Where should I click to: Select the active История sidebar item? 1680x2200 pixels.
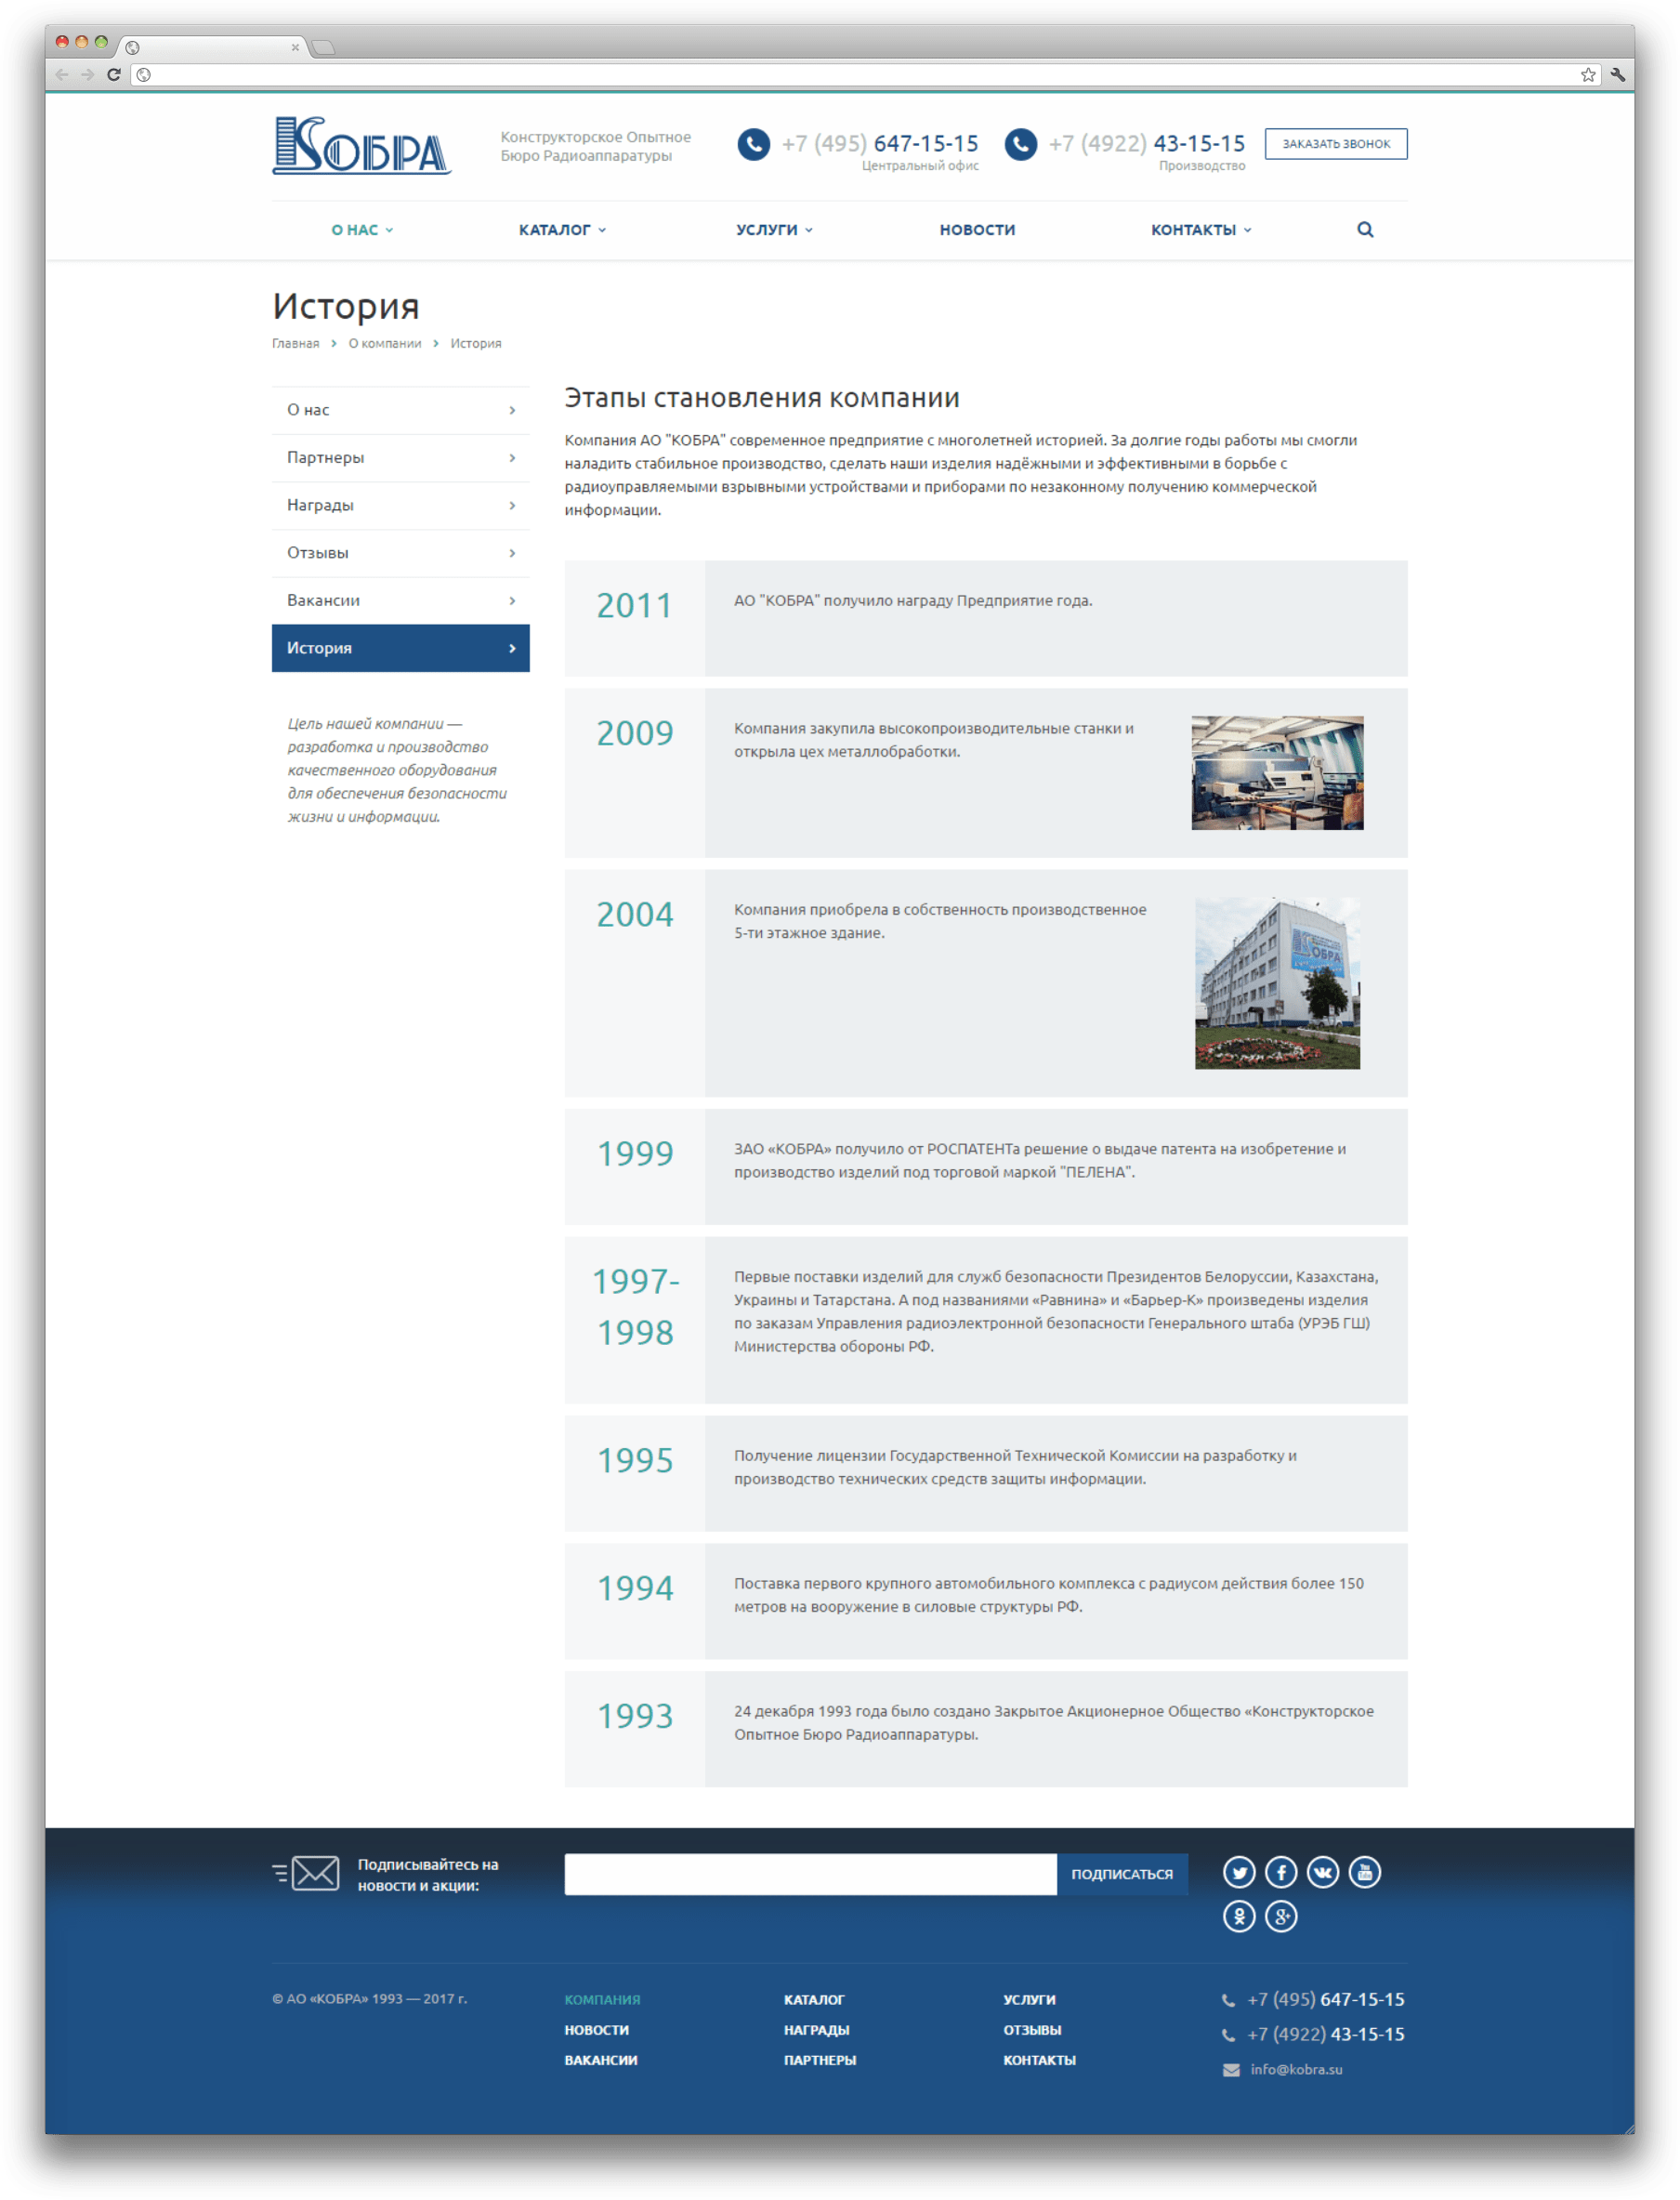401,648
